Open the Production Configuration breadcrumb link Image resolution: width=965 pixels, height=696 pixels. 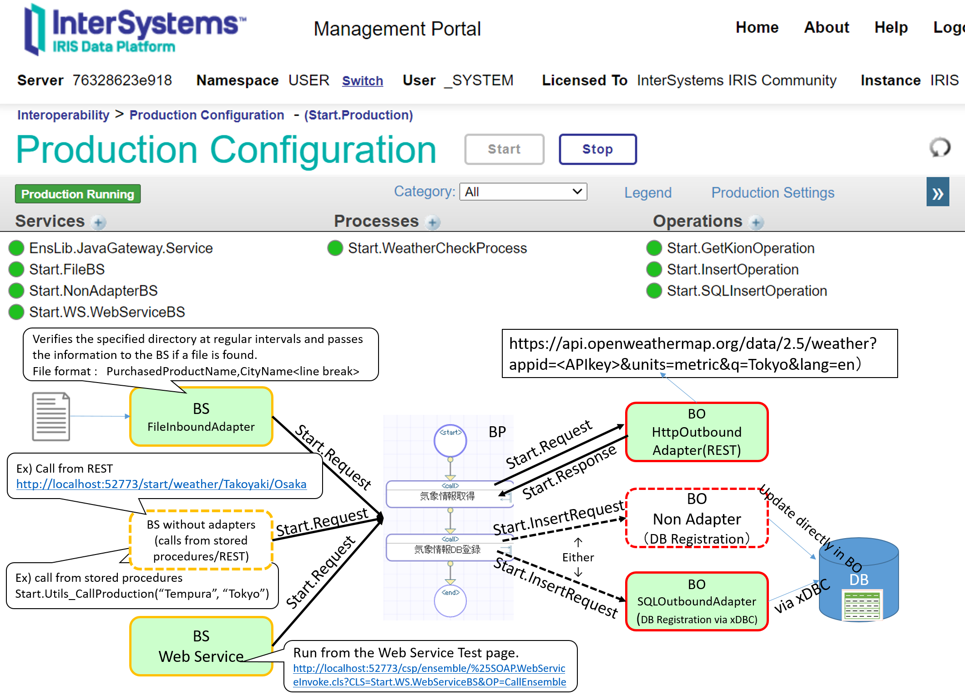click(207, 115)
